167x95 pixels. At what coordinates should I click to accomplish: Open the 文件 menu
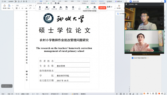(4, 1)
